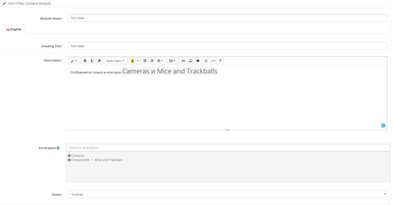Open the Open Sans font dropdown
The height and width of the screenshot is (205, 393).
(x=115, y=61)
